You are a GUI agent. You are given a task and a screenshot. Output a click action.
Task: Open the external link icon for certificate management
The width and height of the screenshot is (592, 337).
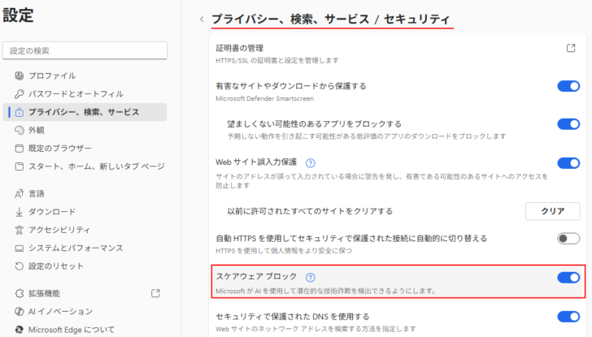click(x=571, y=48)
